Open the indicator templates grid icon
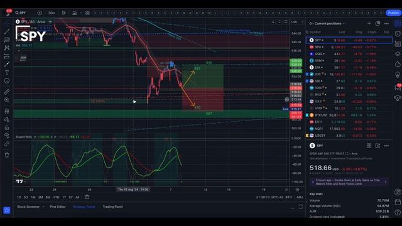The width and height of the screenshot is (402, 226). click(x=87, y=13)
